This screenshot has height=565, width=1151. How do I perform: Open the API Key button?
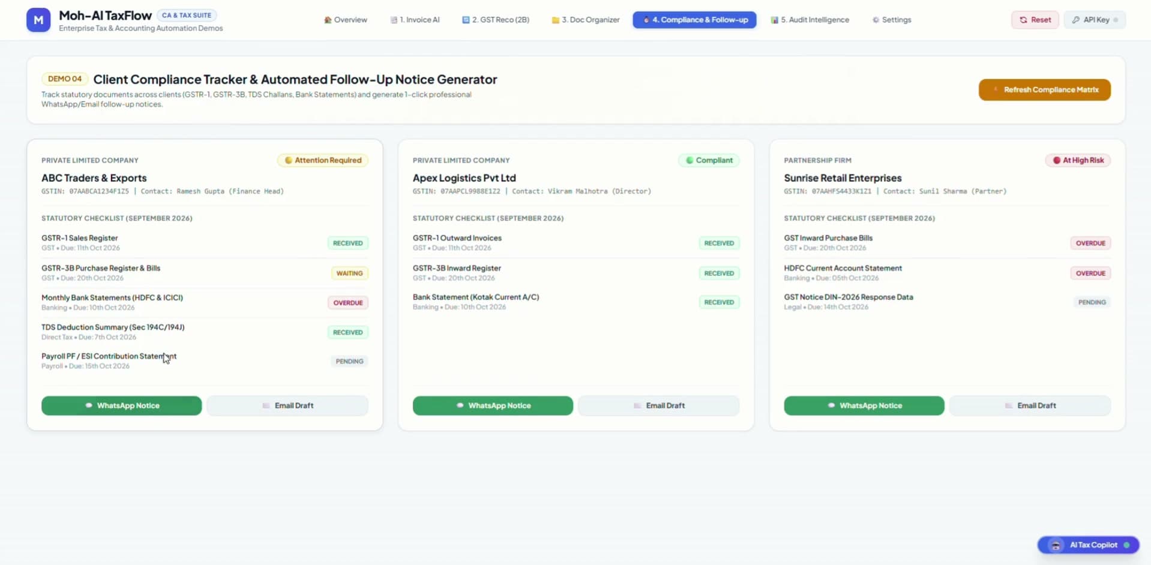point(1095,20)
